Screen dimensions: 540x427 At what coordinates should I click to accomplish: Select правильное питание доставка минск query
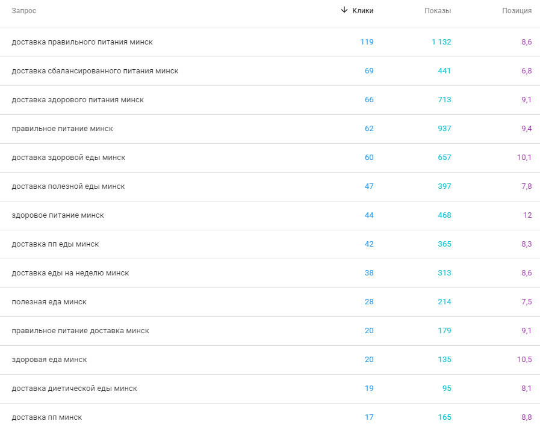pos(80,331)
